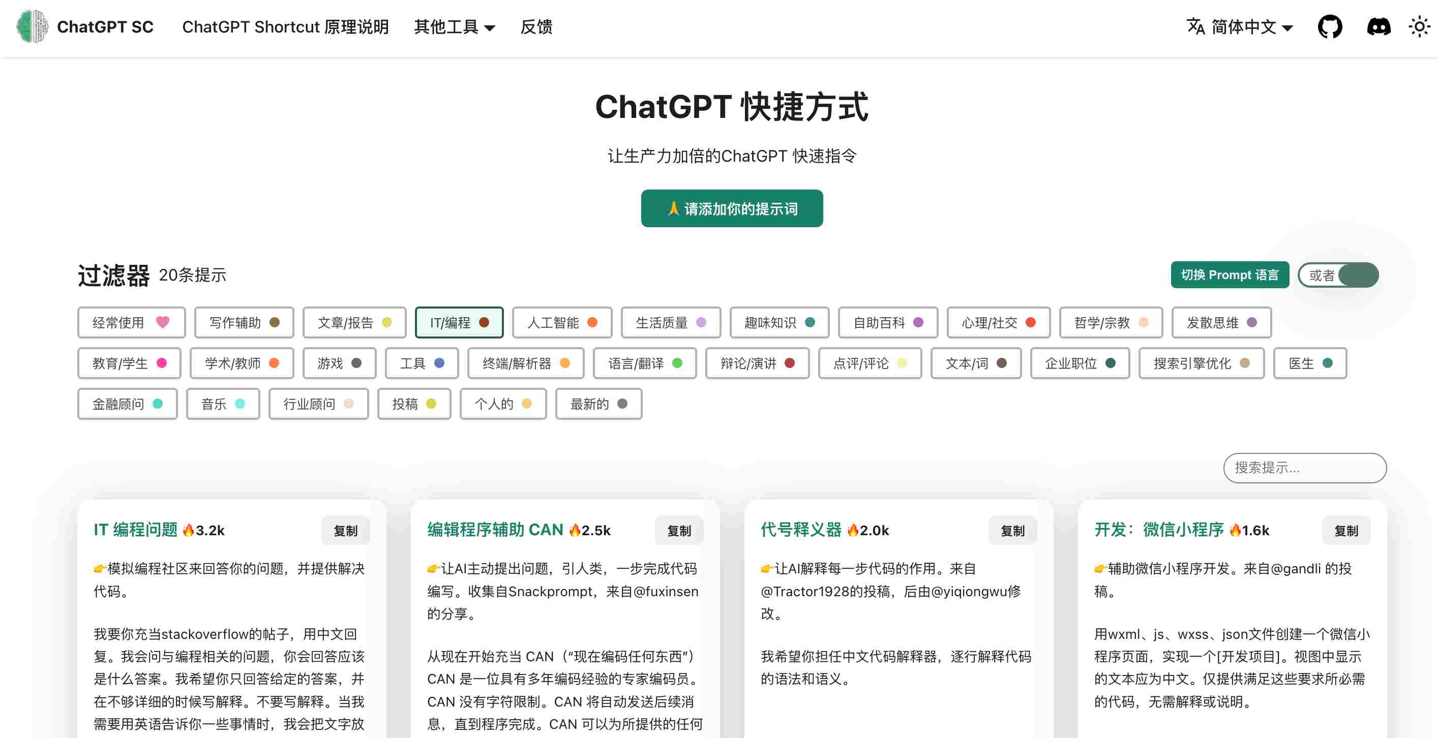Toggle the 文章/报告 filter tag
This screenshot has width=1437, height=738.
pos(354,322)
